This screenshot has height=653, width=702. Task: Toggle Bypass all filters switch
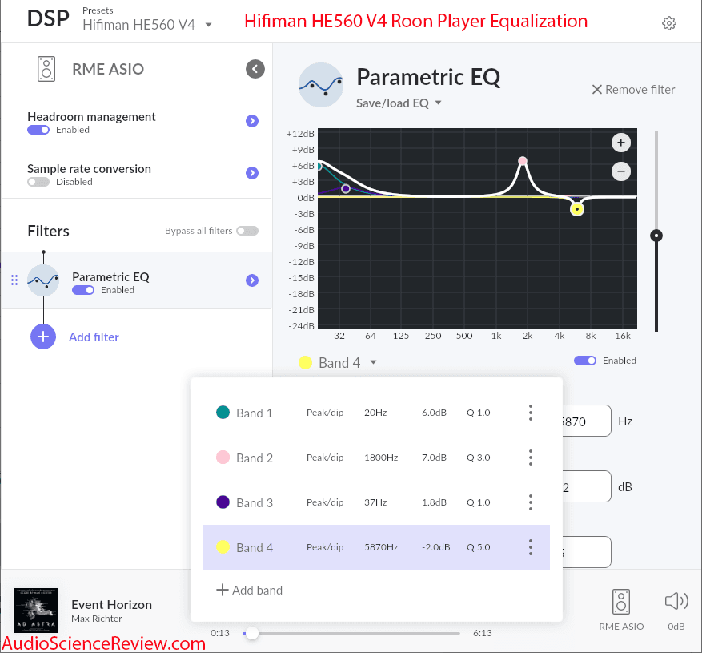pos(247,231)
